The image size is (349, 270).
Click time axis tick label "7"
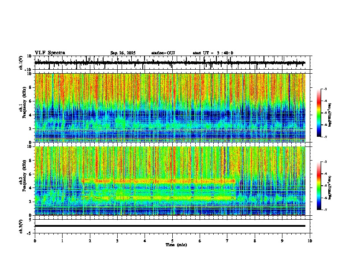(227, 241)
